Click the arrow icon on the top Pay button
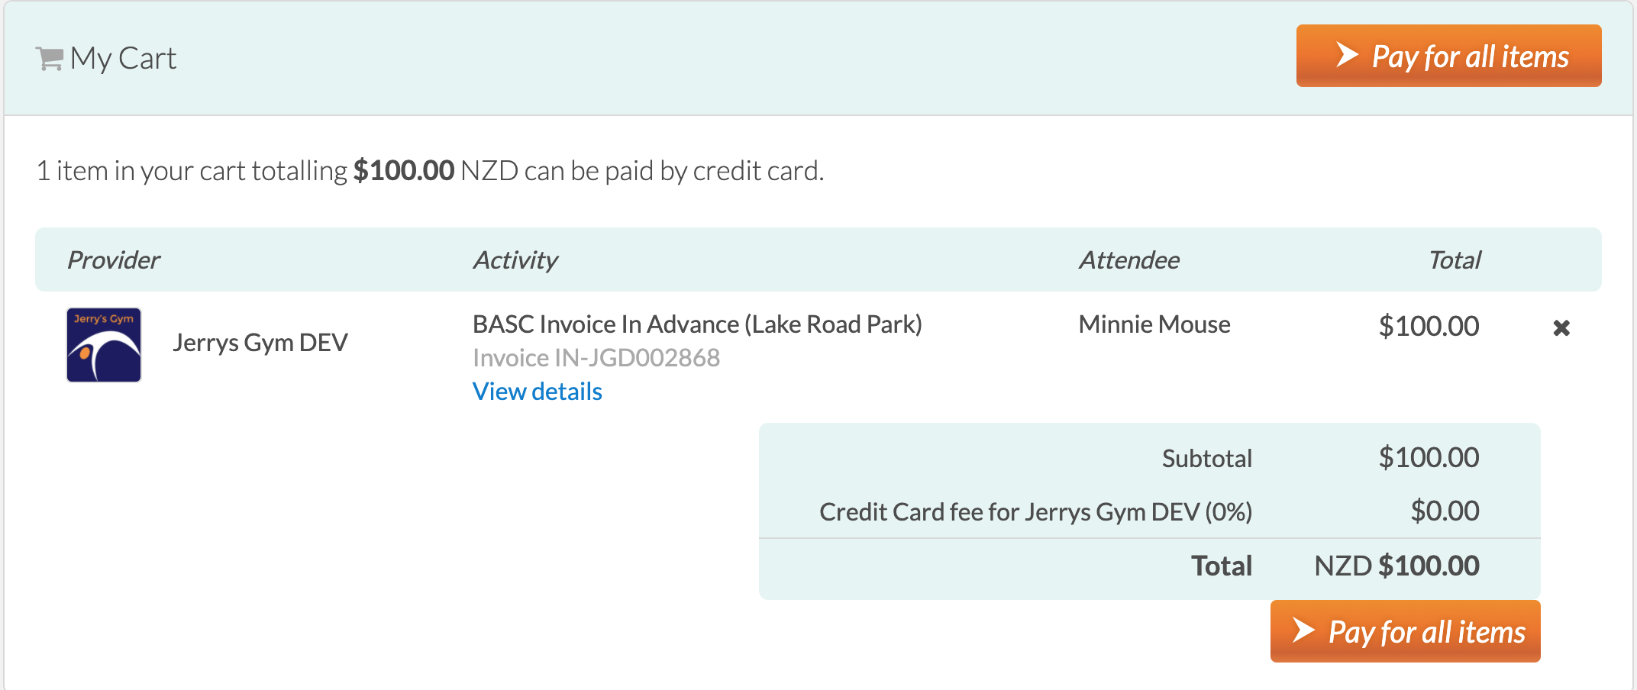 click(1347, 55)
